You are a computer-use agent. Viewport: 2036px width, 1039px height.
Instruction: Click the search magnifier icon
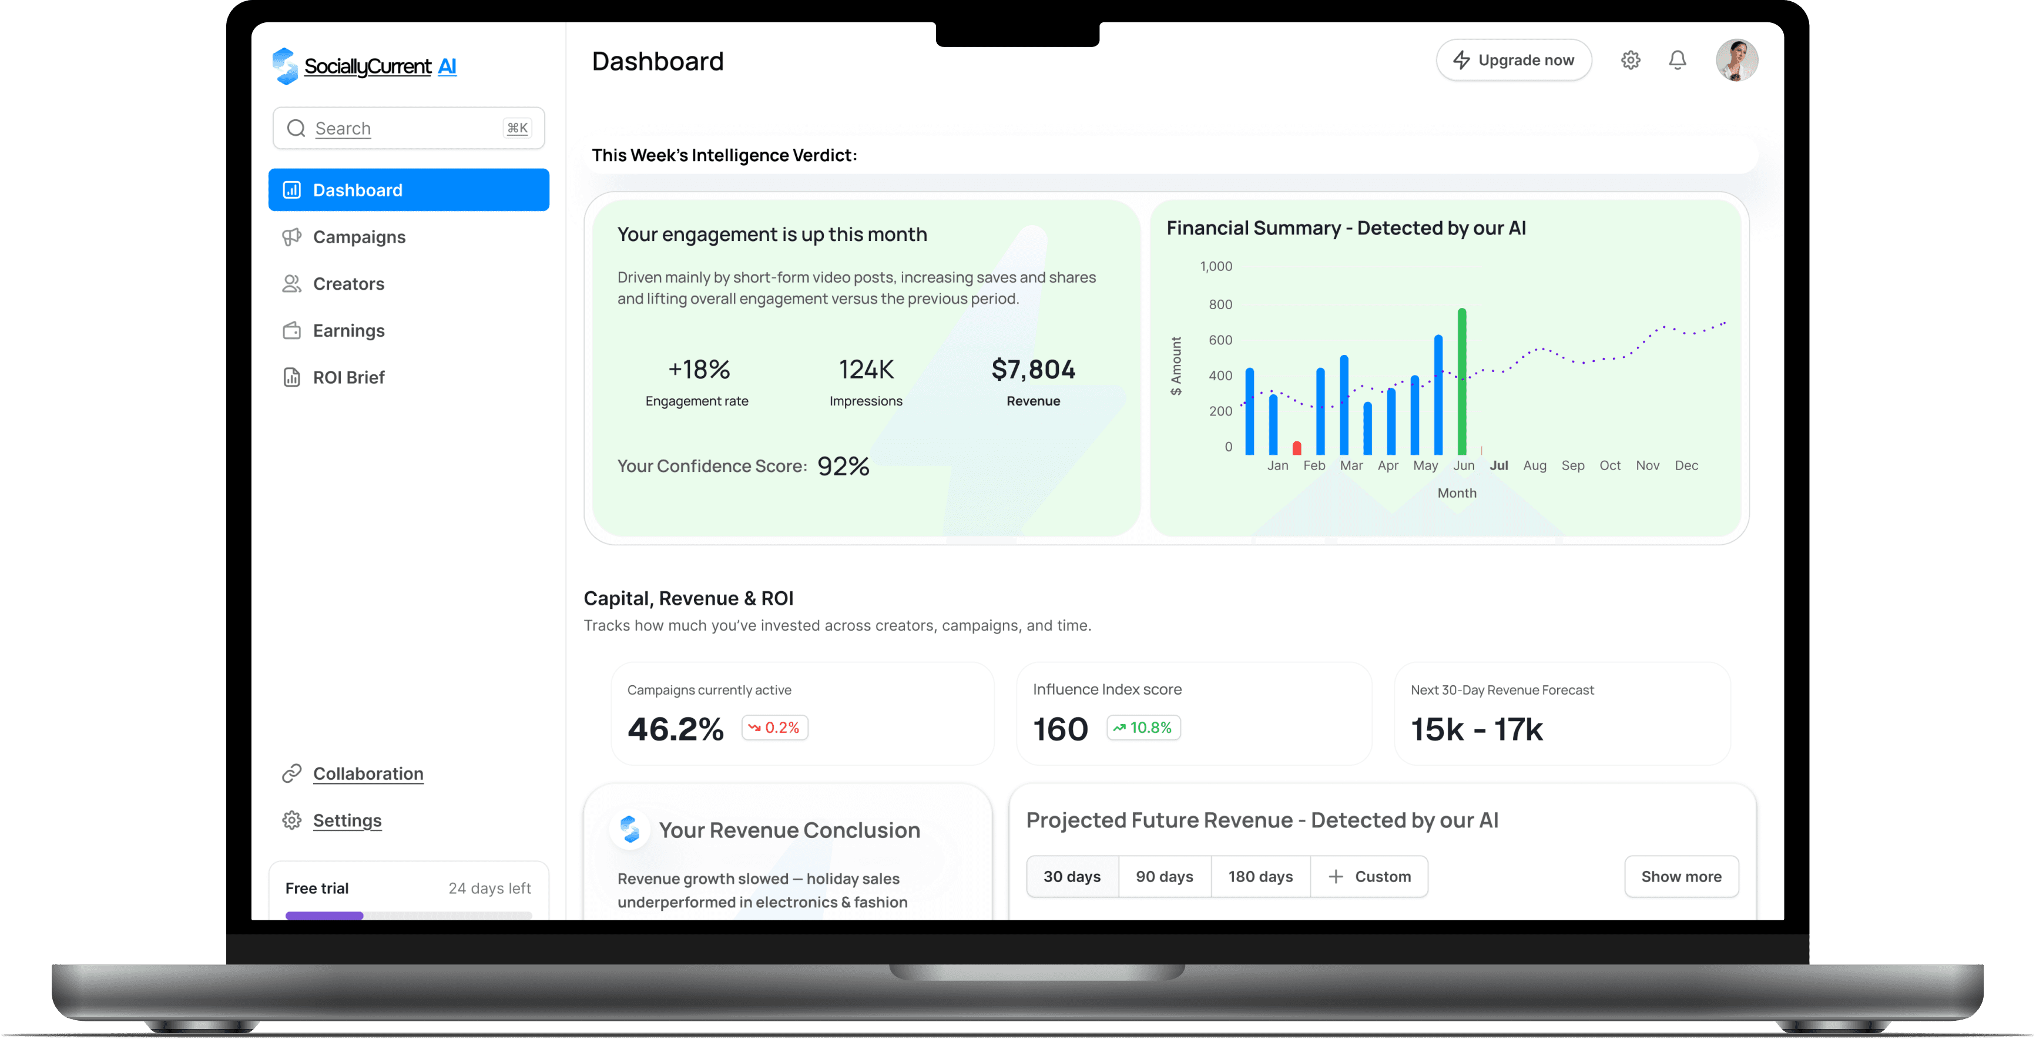(x=296, y=128)
